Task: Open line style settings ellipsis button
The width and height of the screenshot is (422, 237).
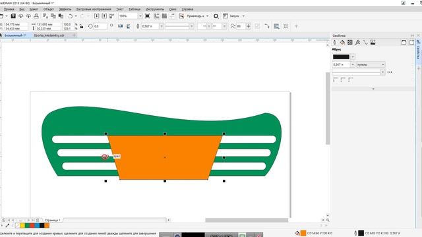Action: coord(390,72)
